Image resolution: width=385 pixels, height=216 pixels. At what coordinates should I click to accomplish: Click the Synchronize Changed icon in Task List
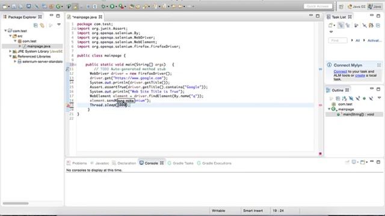[371, 25]
